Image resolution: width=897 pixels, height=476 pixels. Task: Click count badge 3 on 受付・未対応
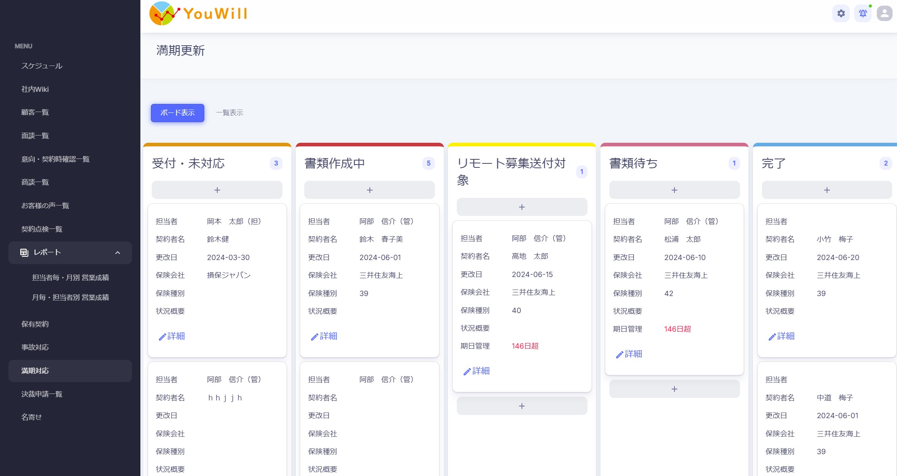click(276, 163)
